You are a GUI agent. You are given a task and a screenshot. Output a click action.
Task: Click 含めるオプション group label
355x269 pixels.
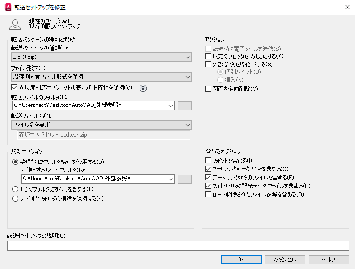point(223,151)
